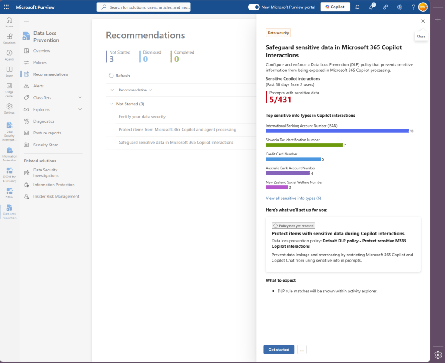Collapse navigation with hamburger icon
445x363 pixels.
pyautogui.click(x=27, y=20)
